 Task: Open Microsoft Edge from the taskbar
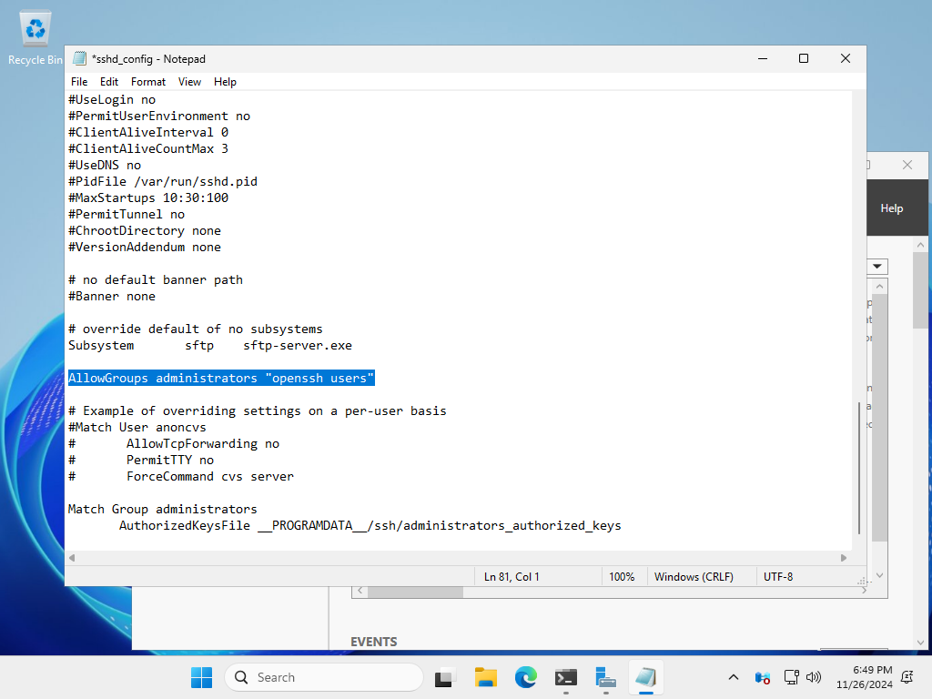tap(525, 677)
